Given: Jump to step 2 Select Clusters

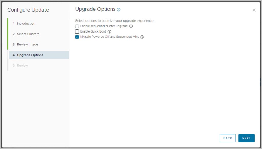Looking at the screenshot, I should point(28,34).
